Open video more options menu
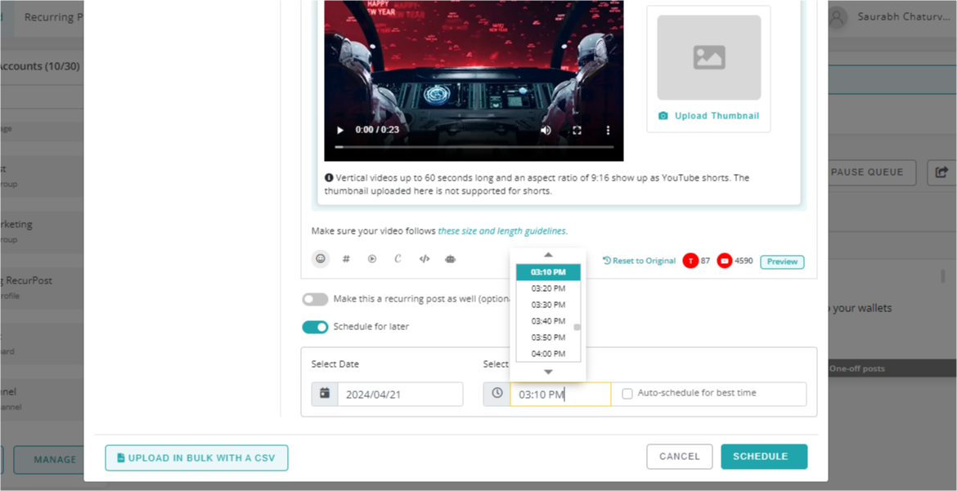Viewport: 957px width, 491px height. click(608, 130)
